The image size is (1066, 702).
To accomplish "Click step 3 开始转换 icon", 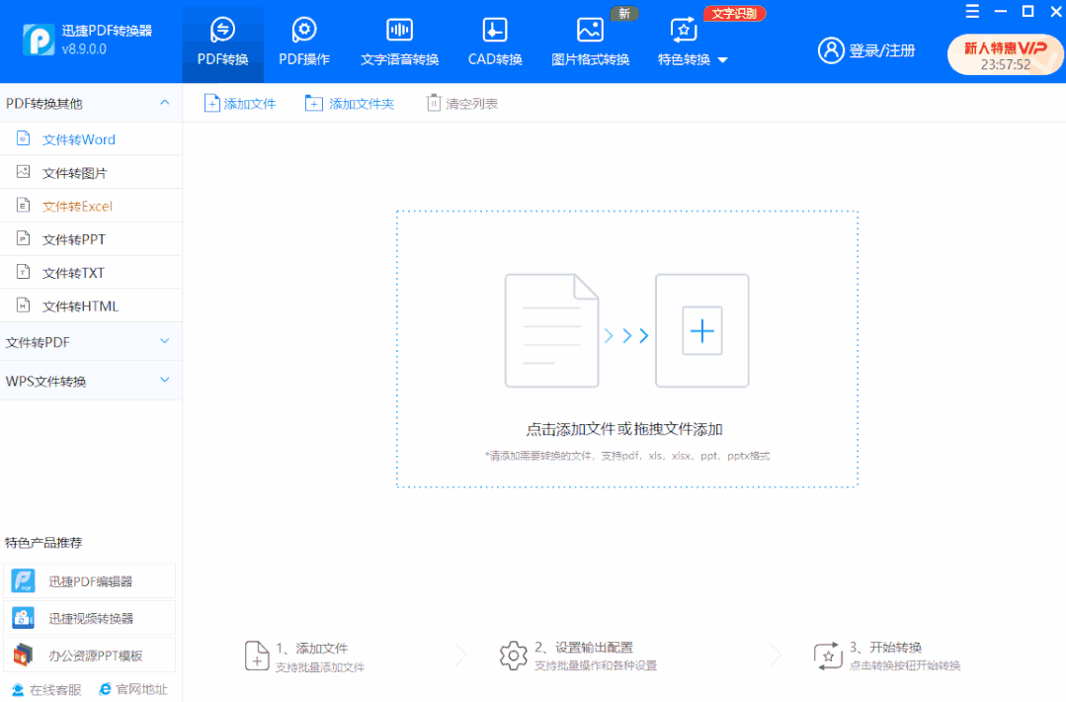I will pyautogui.click(x=828, y=656).
